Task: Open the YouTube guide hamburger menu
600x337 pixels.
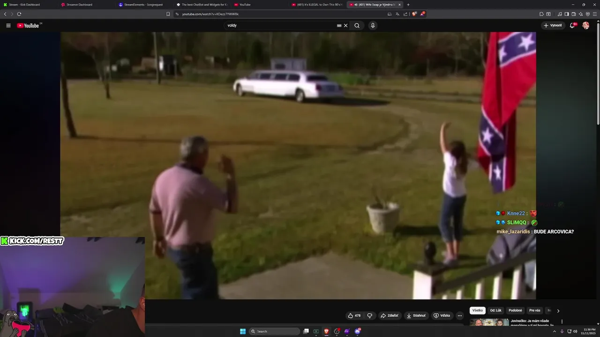Action: click(8, 26)
